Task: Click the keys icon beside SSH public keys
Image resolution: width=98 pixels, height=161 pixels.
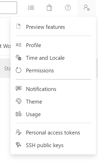Action: [19, 145]
